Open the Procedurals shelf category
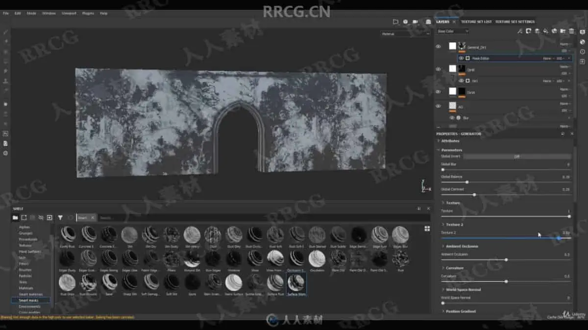 tap(28, 239)
